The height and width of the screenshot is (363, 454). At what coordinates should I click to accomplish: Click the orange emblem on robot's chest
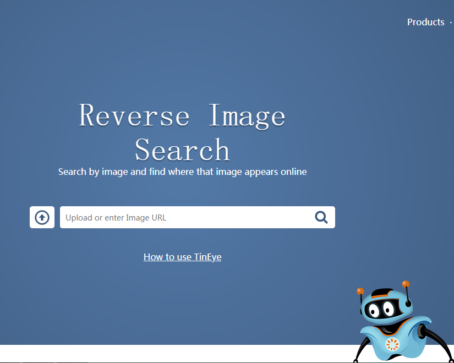(392, 345)
